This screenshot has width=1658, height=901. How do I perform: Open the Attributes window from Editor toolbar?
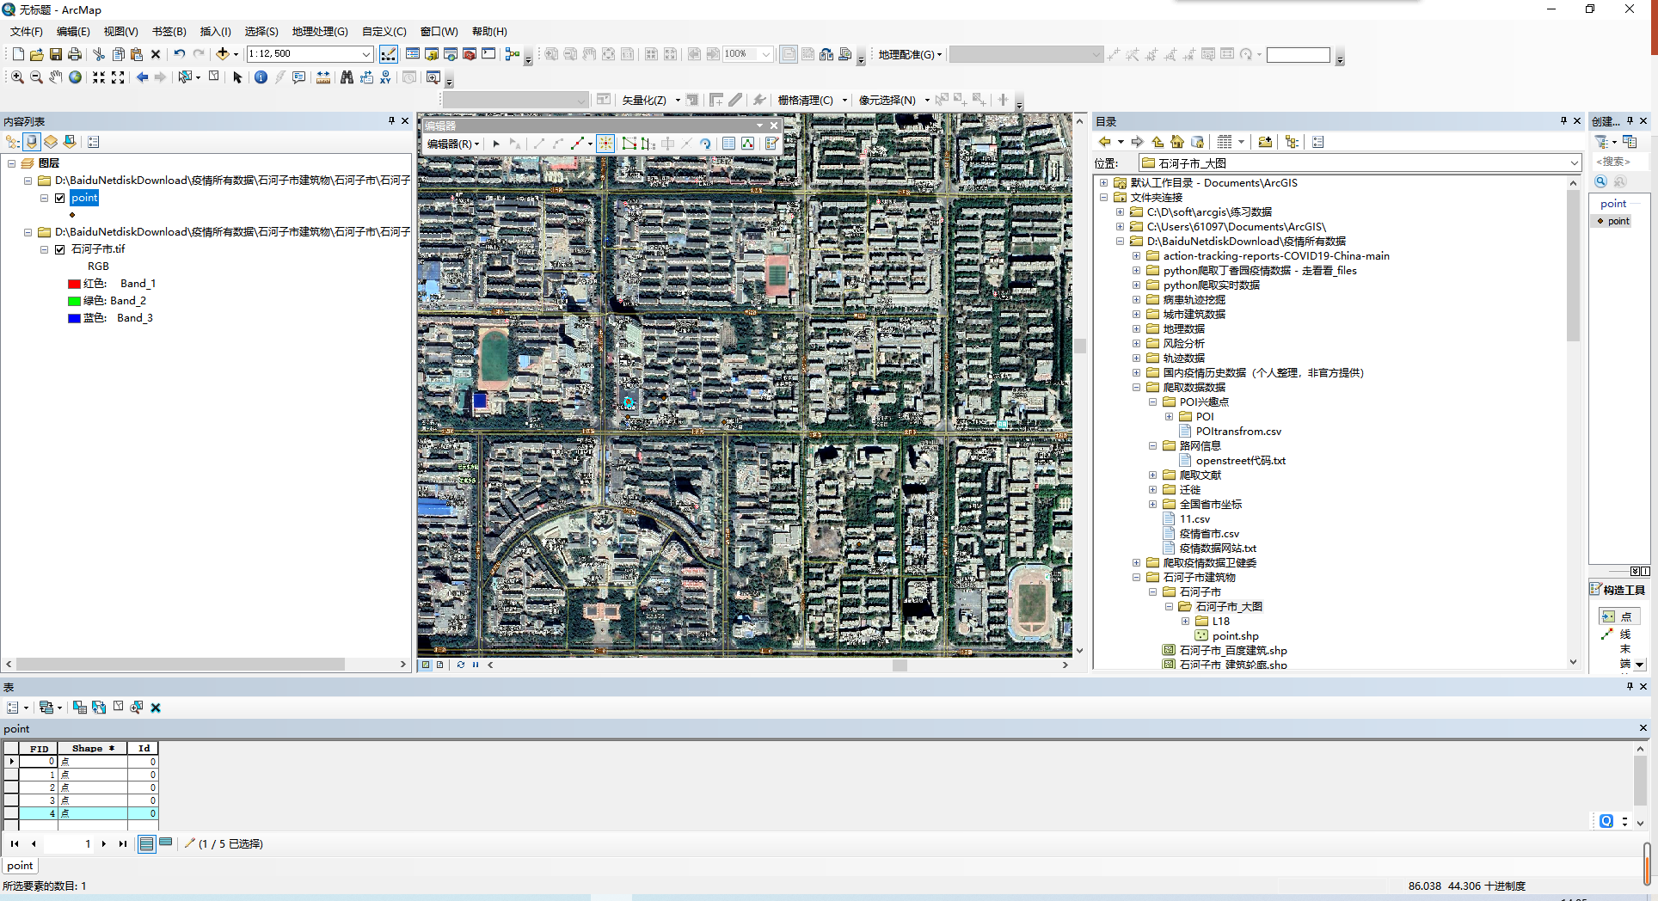728,144
